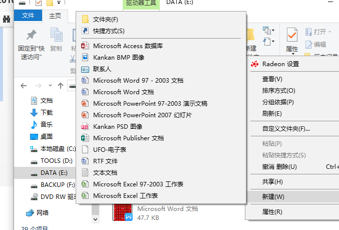Image resolution: width=339 pixels, height=230 pixels.
Task: Navigate back with the left arrow
Action: pyautogui.click(x=24, y=86)
